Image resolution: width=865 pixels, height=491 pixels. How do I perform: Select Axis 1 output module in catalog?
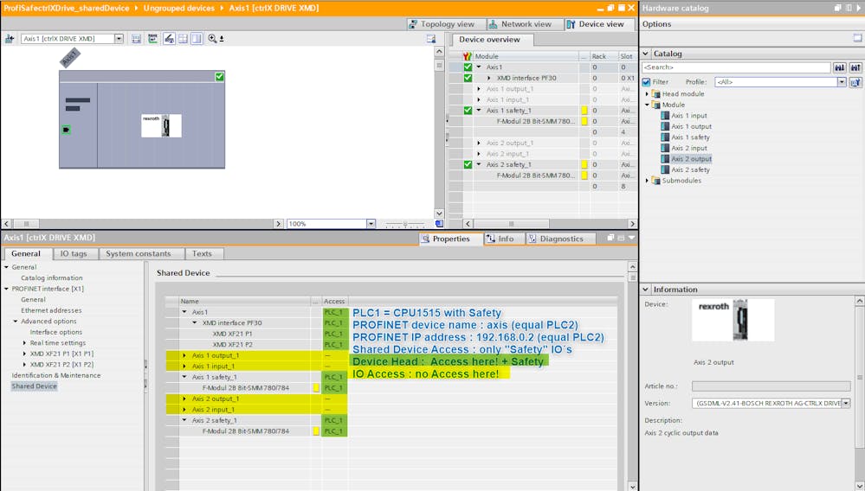[691, 126]
